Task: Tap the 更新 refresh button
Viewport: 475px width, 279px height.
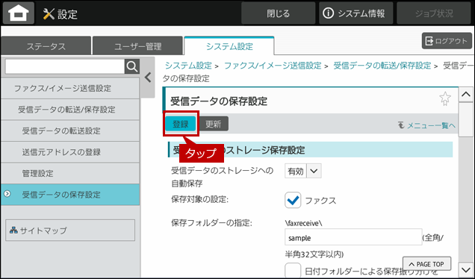Action: click(x=214, y=124)
